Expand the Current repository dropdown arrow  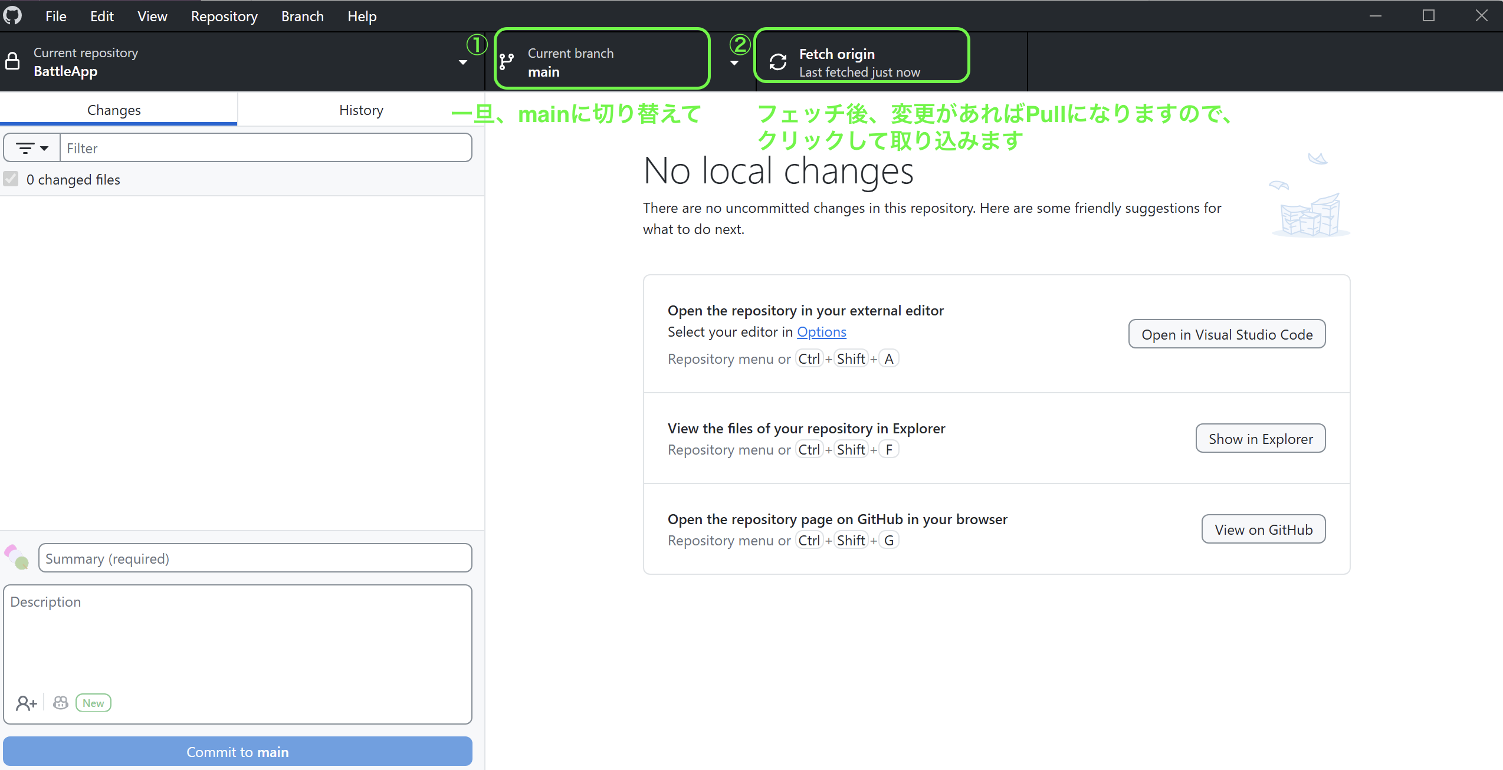(463, 62)
